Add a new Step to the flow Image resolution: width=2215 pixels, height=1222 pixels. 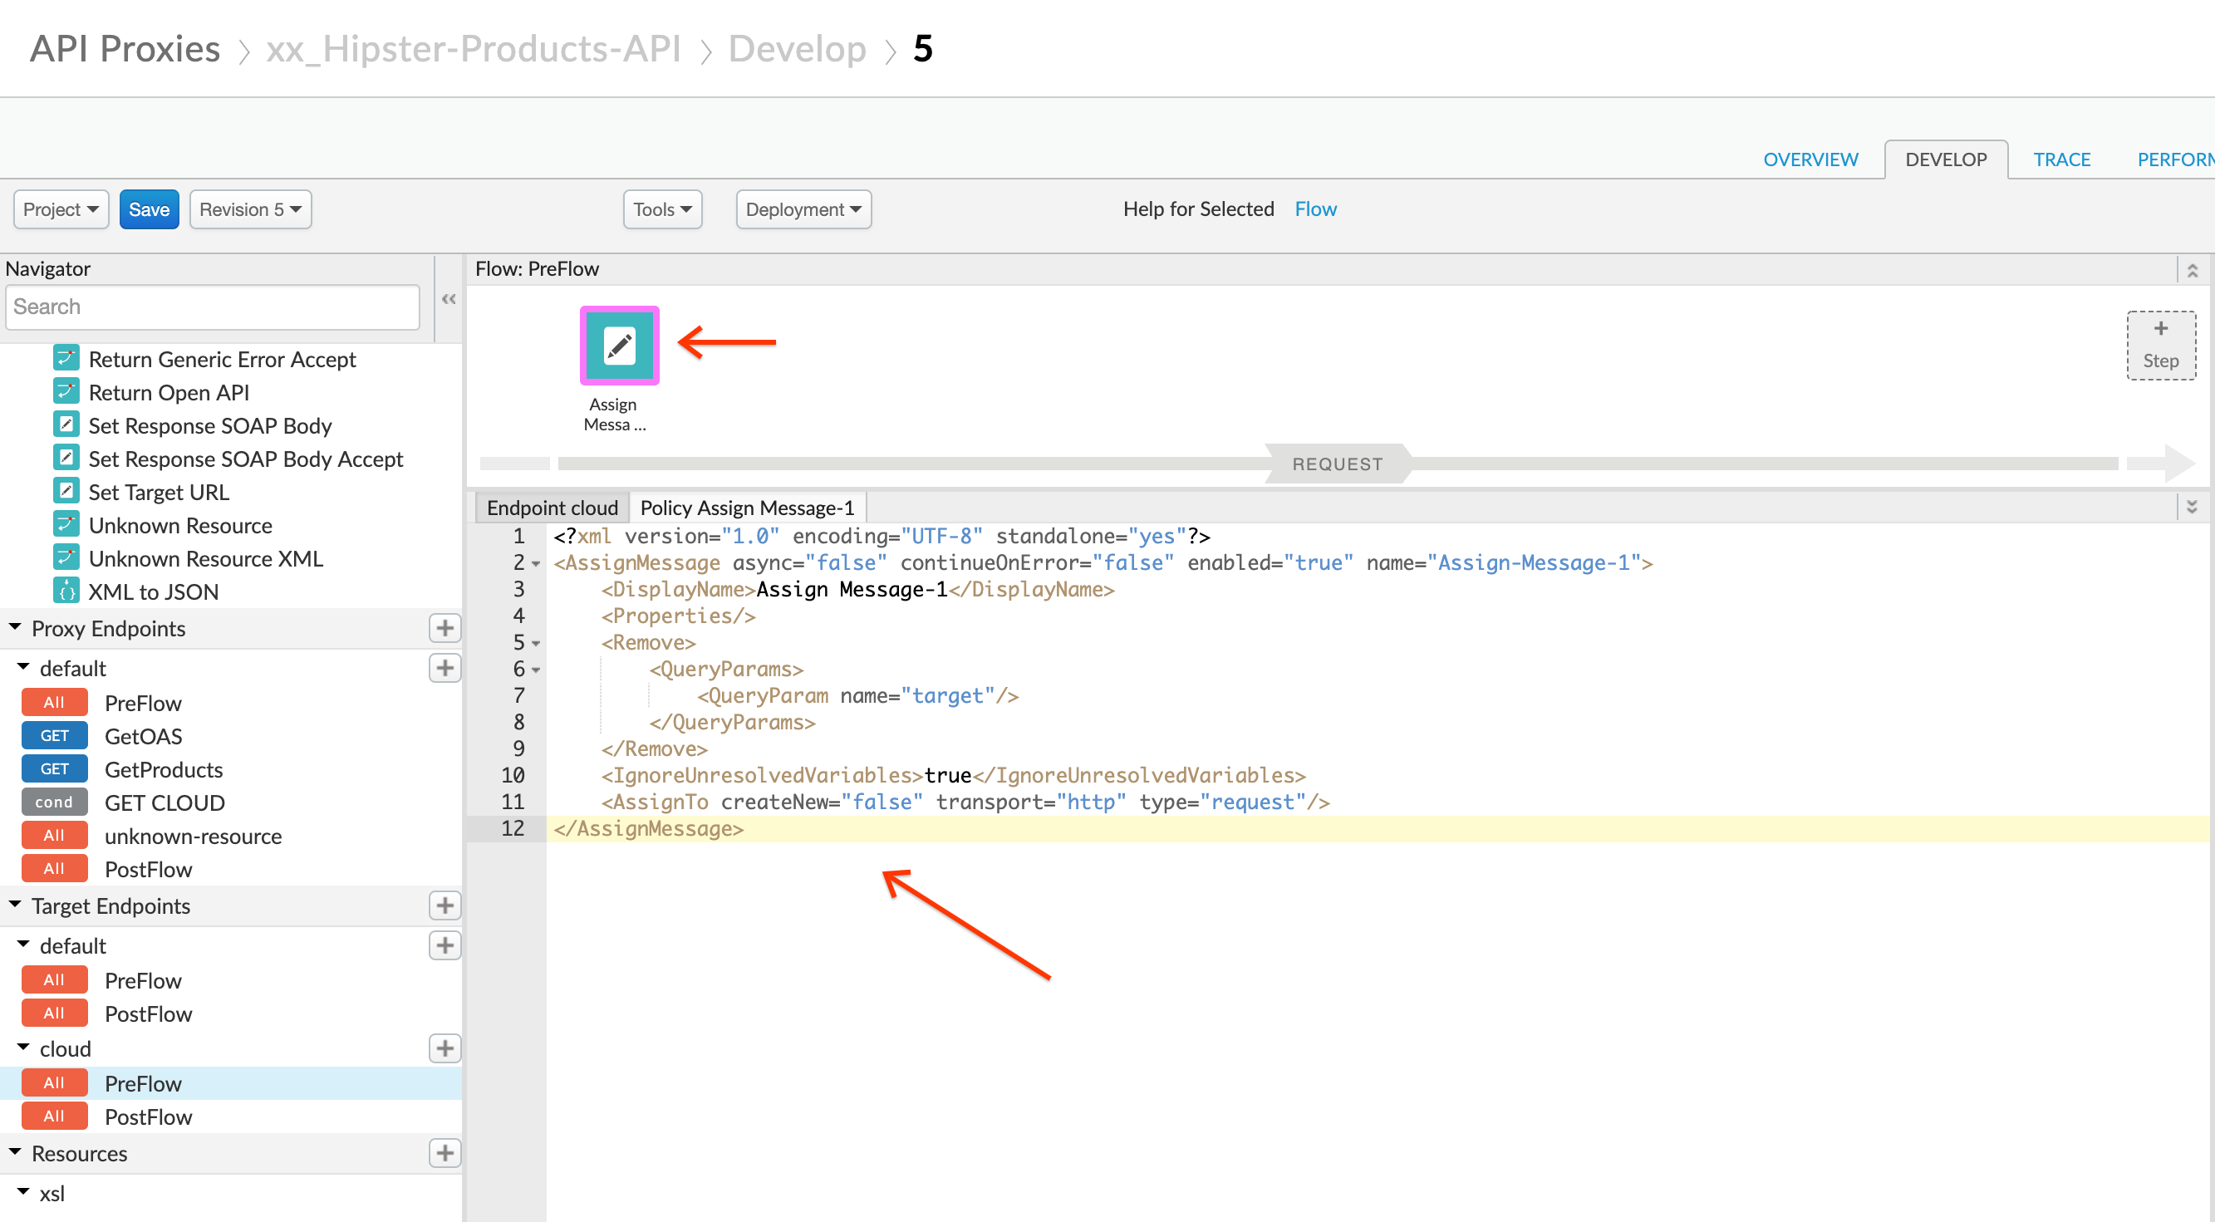[x=2161, y=345]
